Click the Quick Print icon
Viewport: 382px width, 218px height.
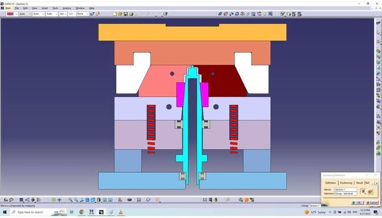pyautogui.click(x=131, y=14)
